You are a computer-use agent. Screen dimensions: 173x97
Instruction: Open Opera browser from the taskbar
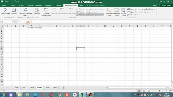coord(51,95)
